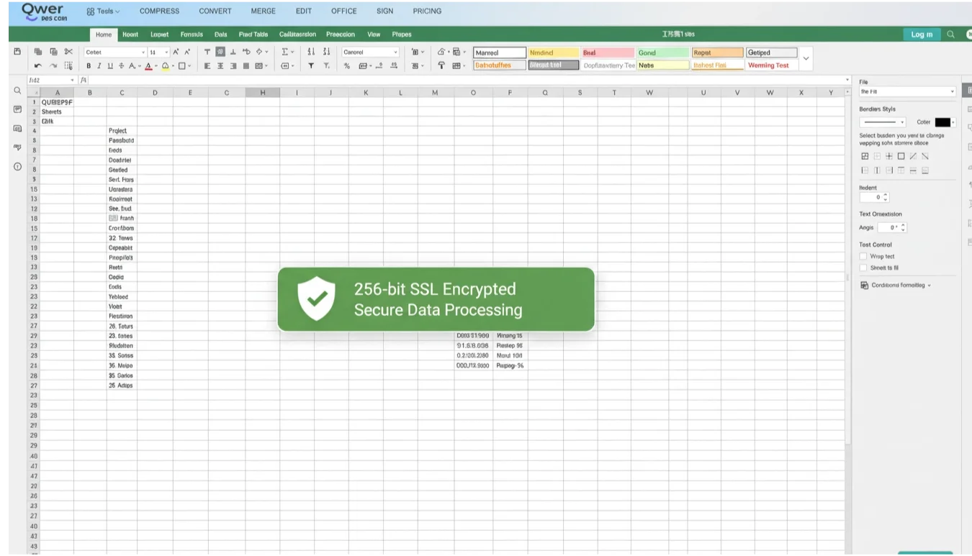Click the all borders icon in side panel
The height and width of the screenshot is (556, 972).
click(x=865, y=156)
